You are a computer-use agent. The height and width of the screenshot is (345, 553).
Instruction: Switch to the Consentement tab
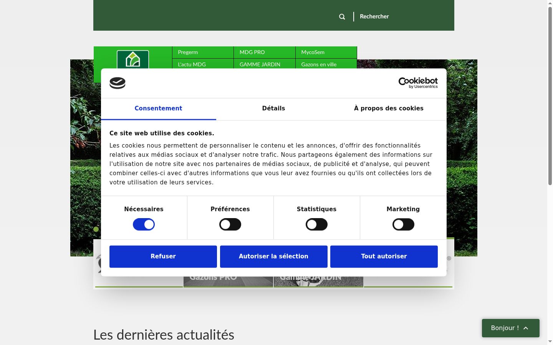158,108
